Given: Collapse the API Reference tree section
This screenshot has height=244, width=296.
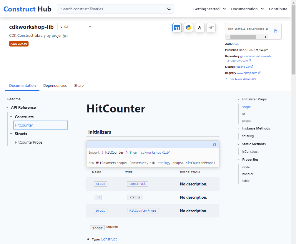Looking at the screenshot, I should (7, 107).
